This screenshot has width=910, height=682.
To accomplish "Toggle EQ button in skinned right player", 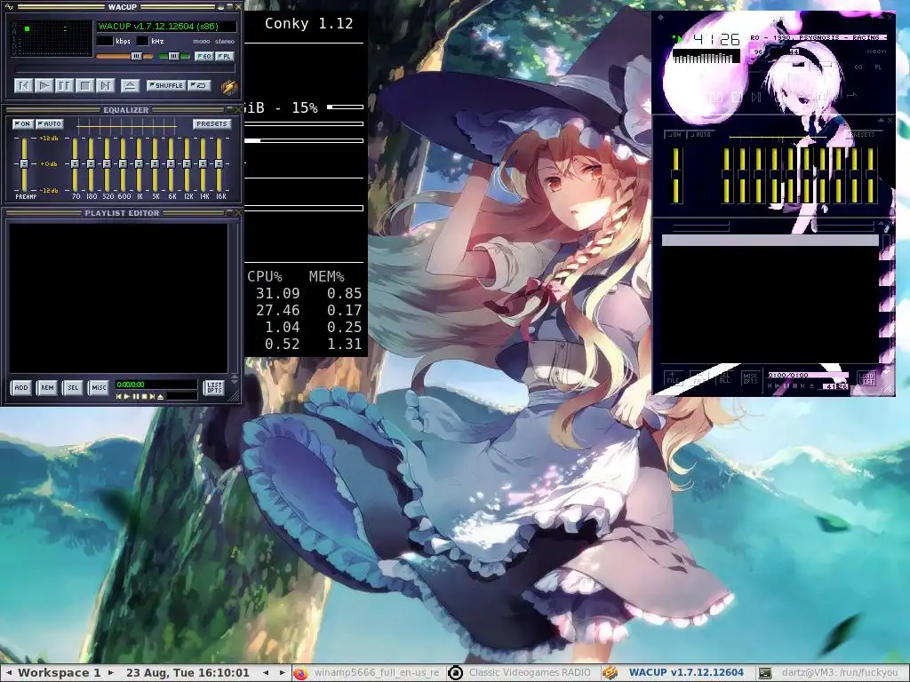I will [x=858, y=67].
